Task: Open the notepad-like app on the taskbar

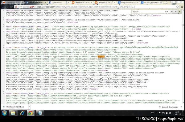Action: pos(40,113)
